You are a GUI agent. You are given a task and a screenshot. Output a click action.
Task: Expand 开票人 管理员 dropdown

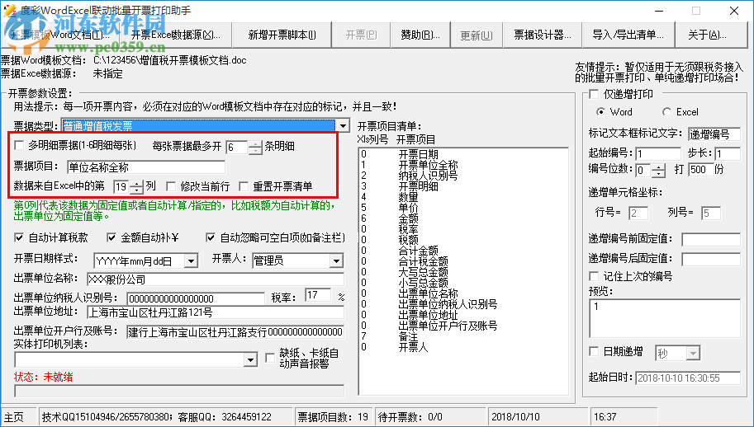point(337,261)
